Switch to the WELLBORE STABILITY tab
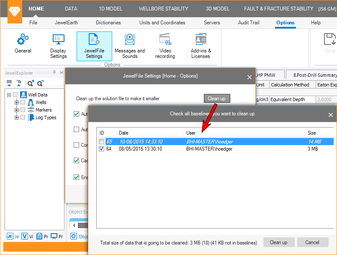This screenshot has width=337, height=255. point(163,8)
